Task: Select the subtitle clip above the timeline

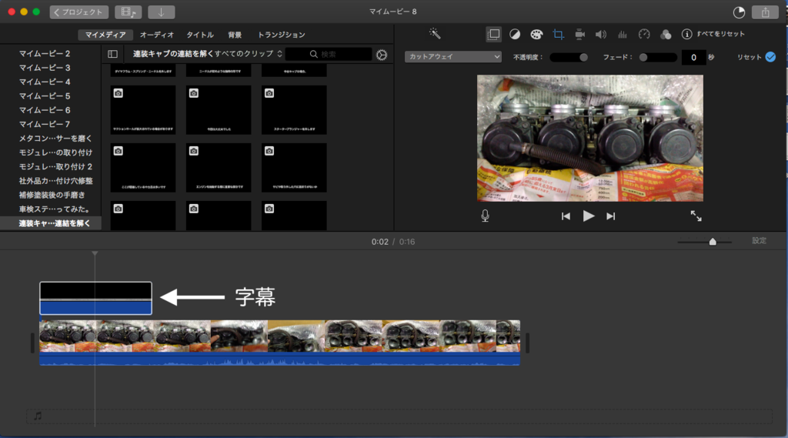Action: pos(95,298)
